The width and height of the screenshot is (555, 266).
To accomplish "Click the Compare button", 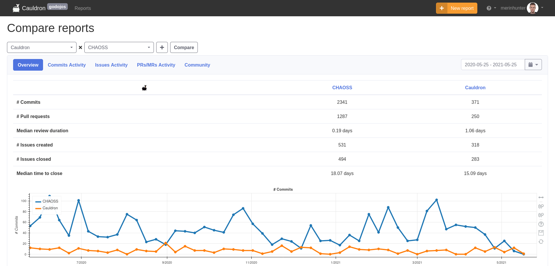I will click(184, 47).
